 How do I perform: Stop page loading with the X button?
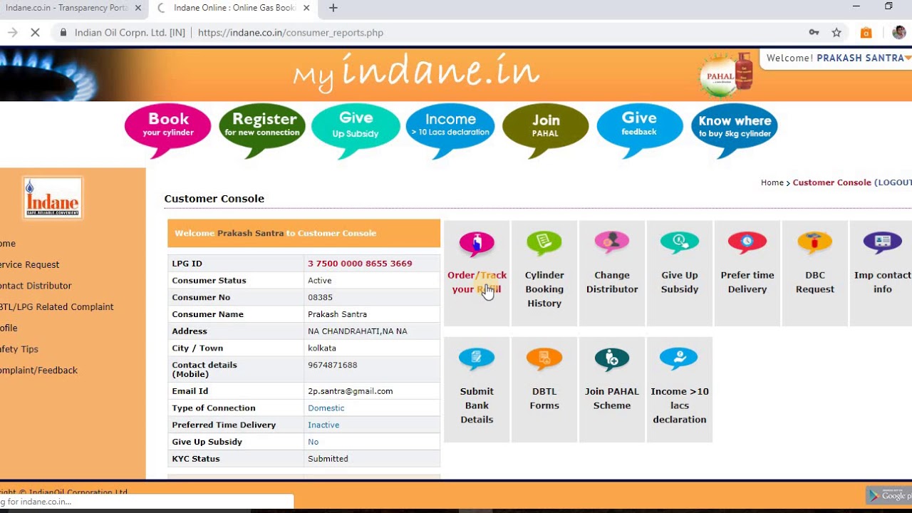36,33
